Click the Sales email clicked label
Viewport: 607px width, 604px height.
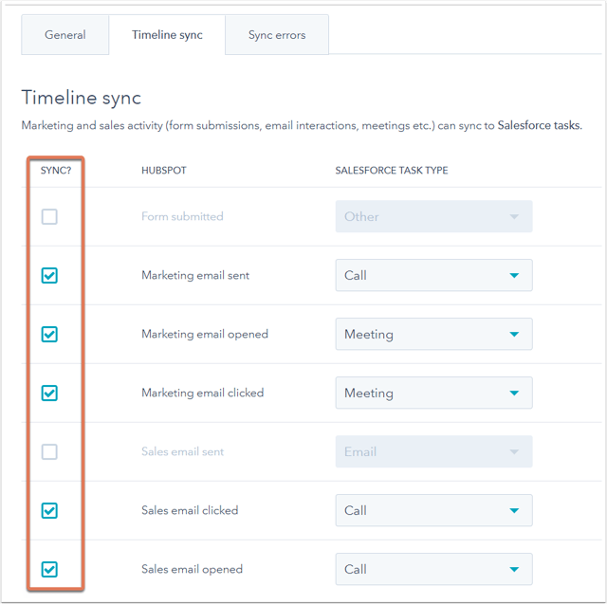[190, 511]
